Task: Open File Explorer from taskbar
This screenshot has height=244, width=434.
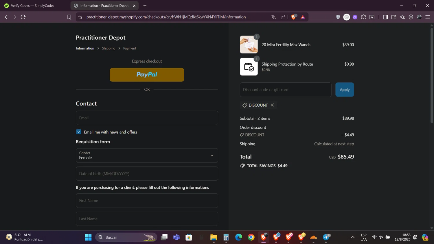Action: [x=214, y=237]
